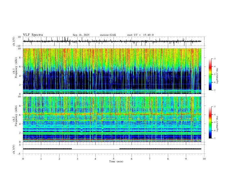Click time axis tick label "4"
This screenshot has height=178, width=230.
(95, 159)
